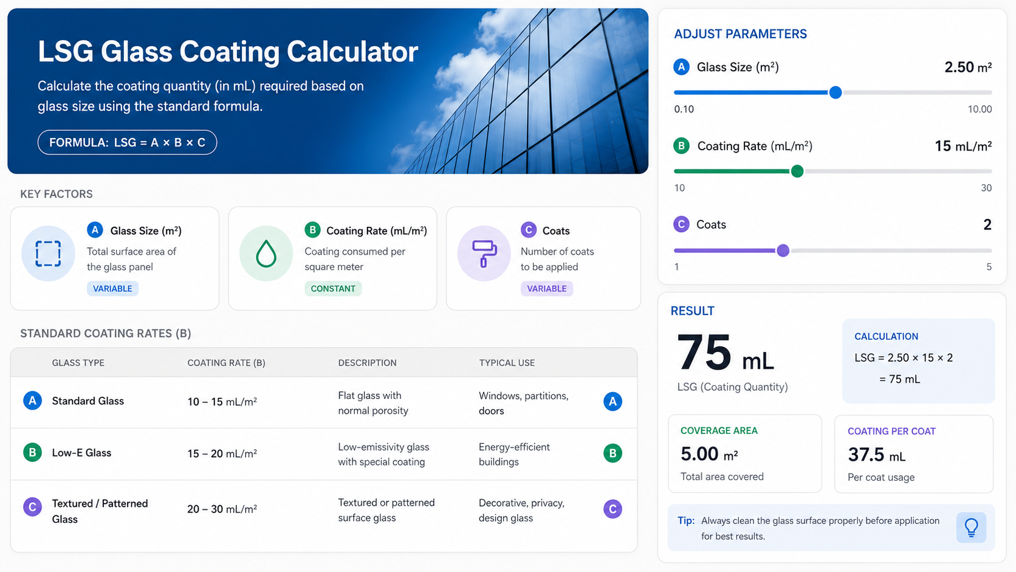
Task: Click the COATING RATE (B) column header
Action: click(x=226, y=363)
